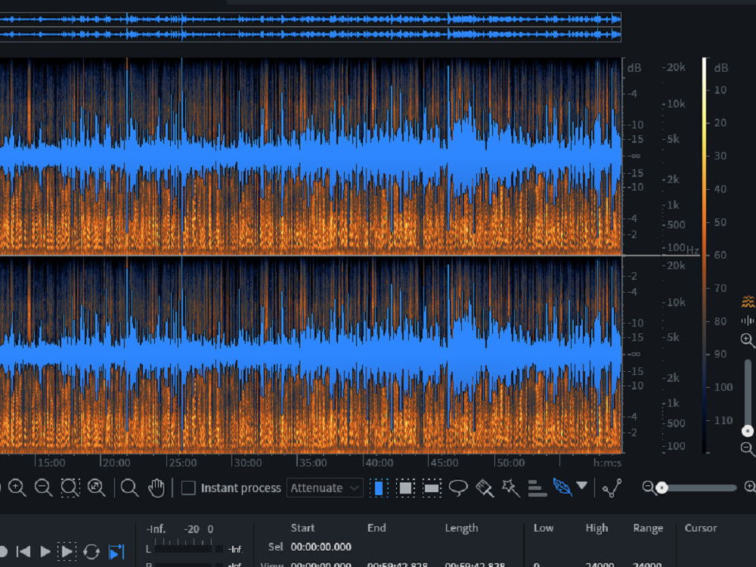Click the Range column header

(x=648, y=528)
